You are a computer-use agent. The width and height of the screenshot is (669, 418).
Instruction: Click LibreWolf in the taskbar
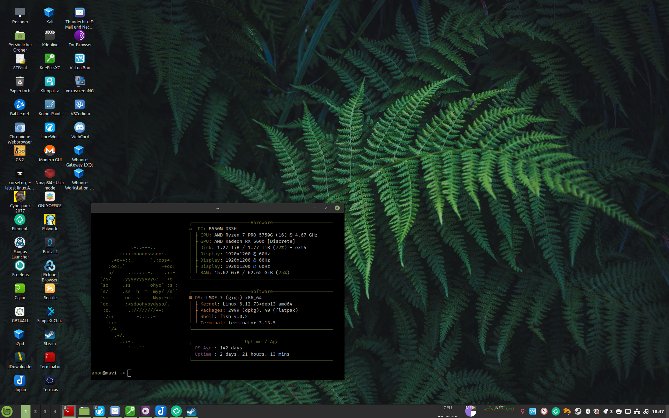pos(100,411)
